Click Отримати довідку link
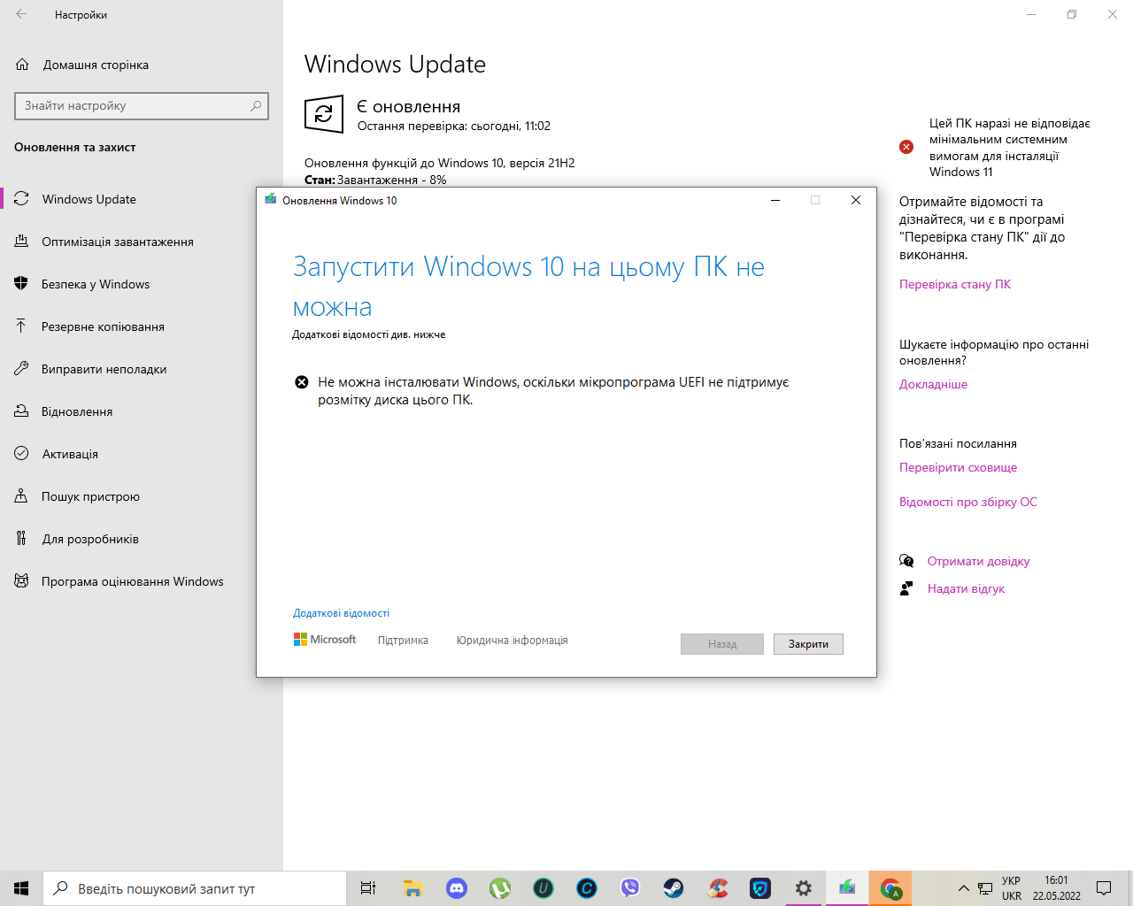 978,561
